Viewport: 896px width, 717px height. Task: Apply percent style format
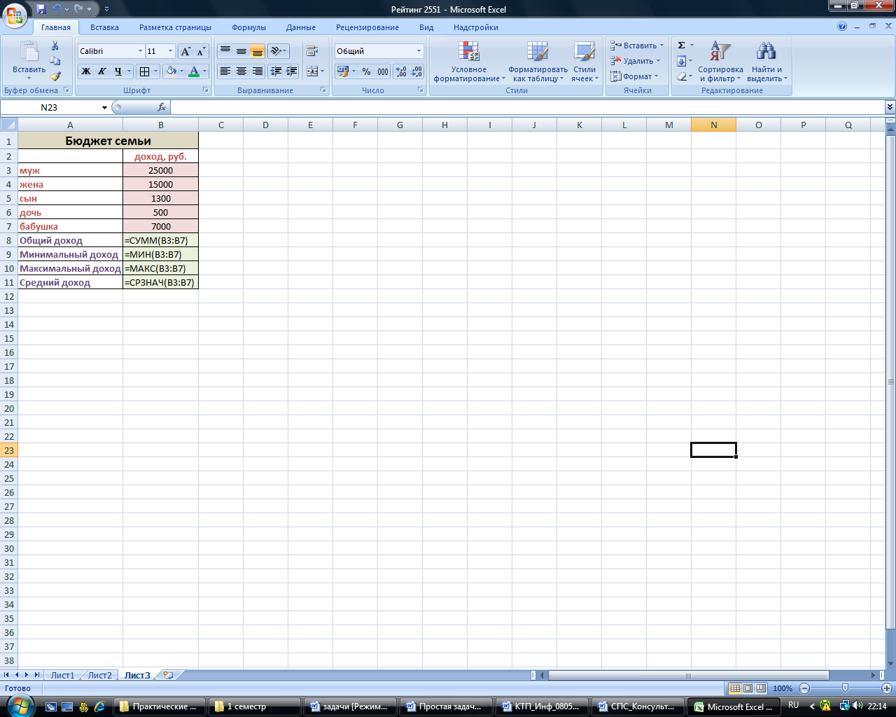pos(366,71)
